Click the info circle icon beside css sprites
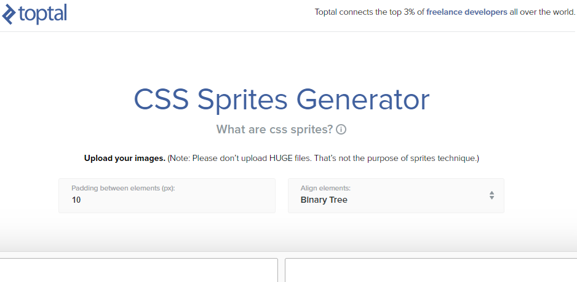577x282 pixels. coord(341,130)
